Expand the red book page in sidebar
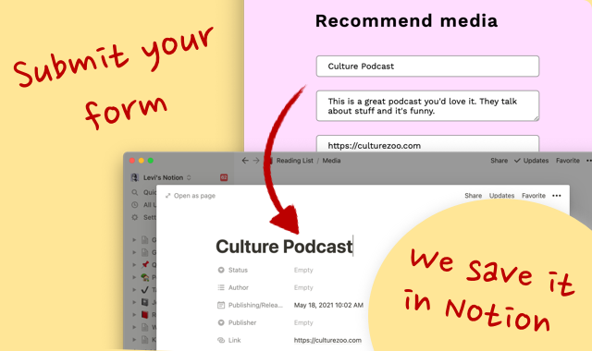Image resolution: width=592 pixels, height=351 pixels. click(x=134, y=315)
